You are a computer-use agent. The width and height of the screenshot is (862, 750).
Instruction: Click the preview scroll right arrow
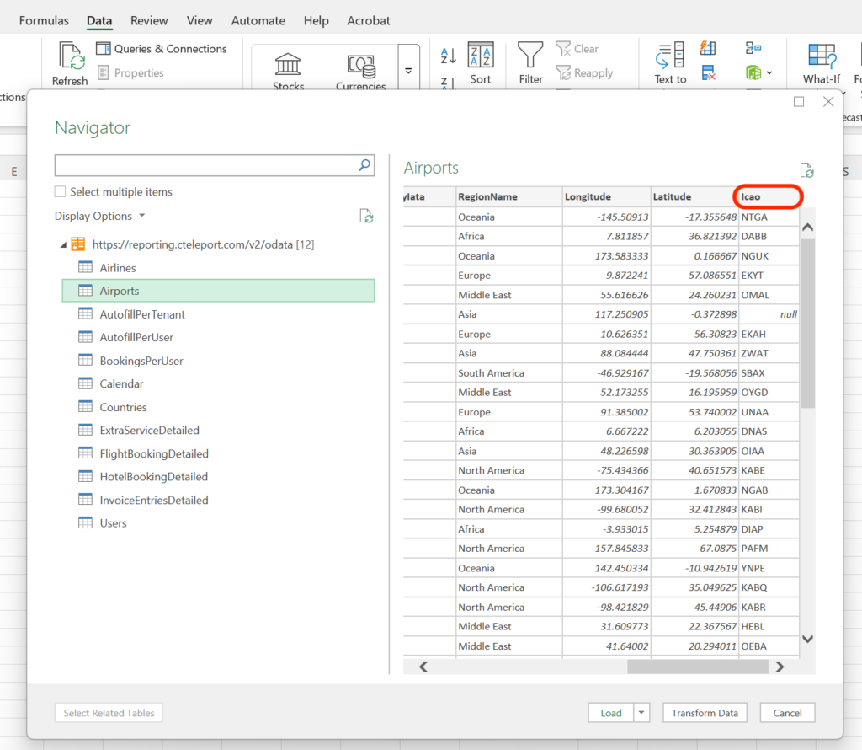780,667
